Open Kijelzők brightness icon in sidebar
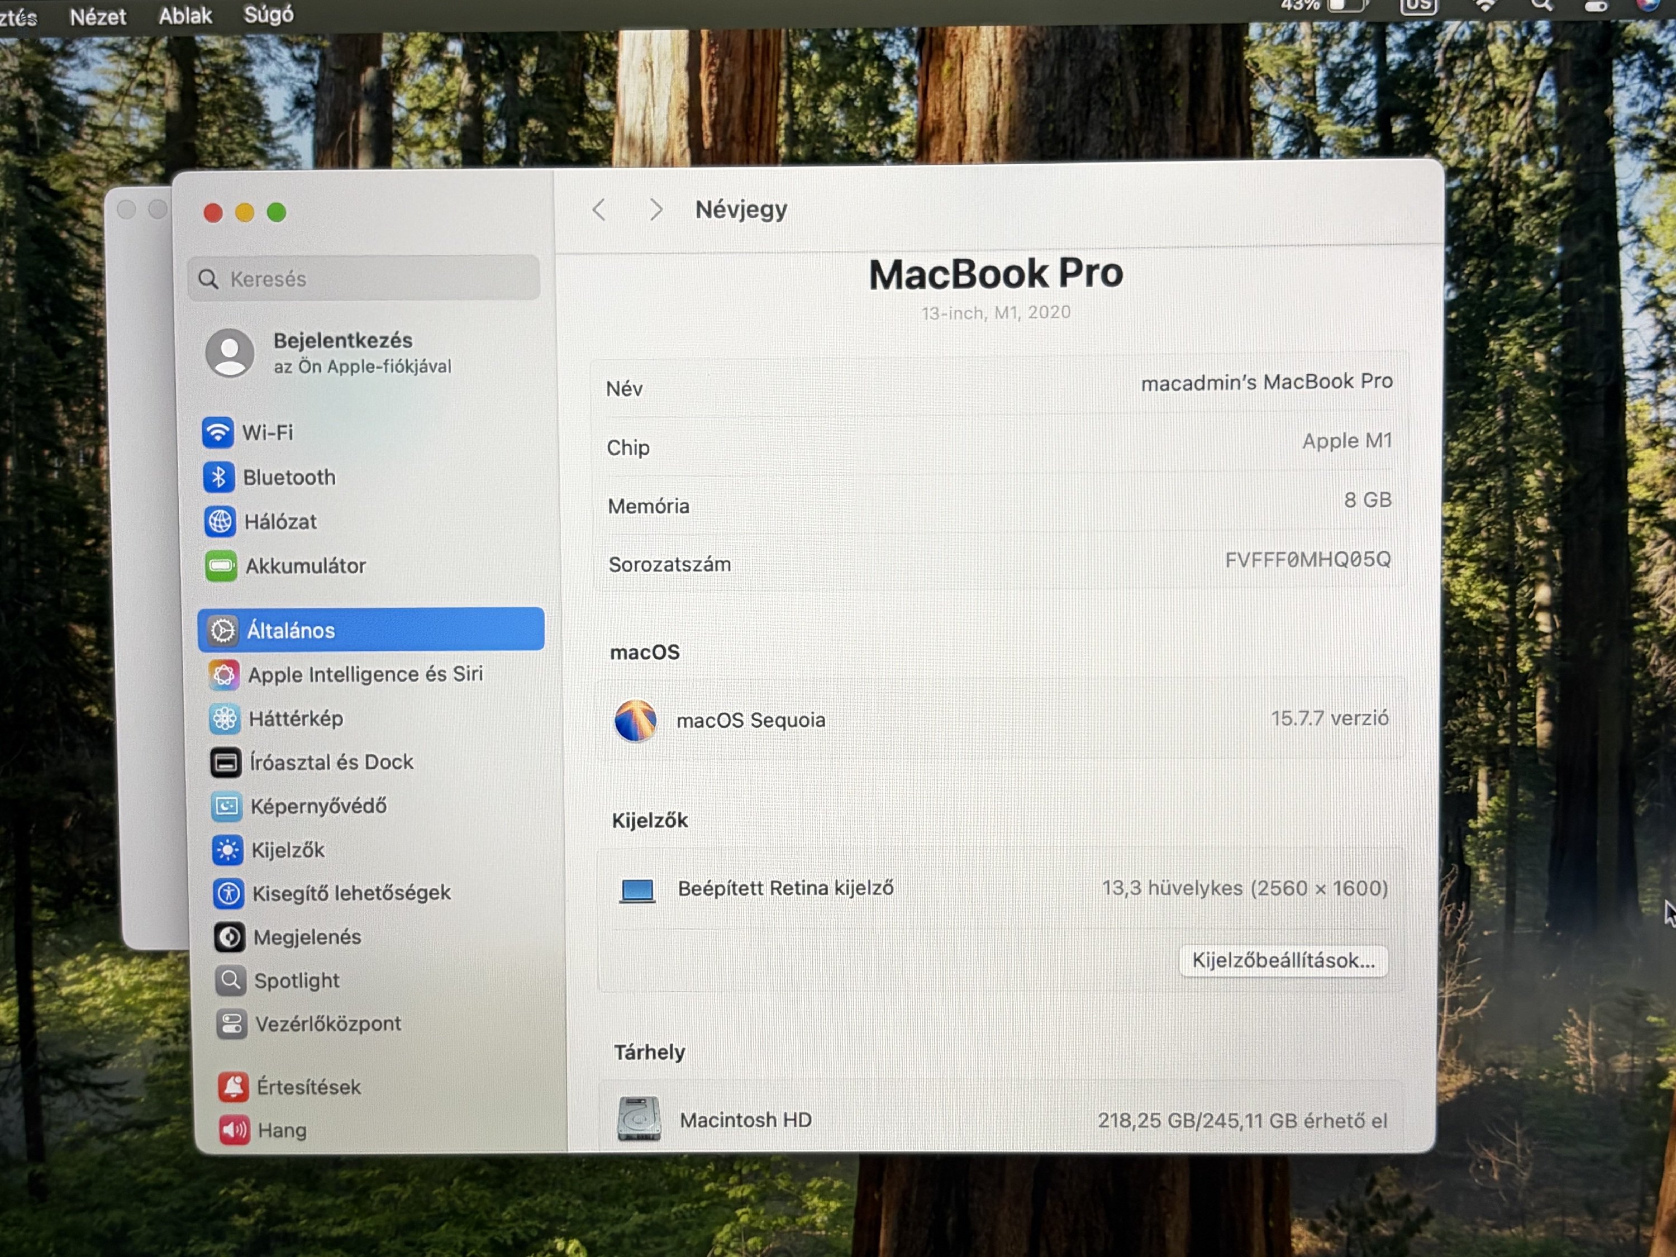This screenshot has width=1676, height=1257. pos(227,850)
